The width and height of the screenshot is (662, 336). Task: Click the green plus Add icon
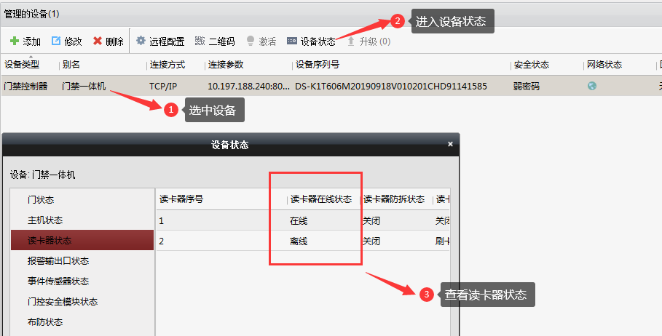click(x=15, y=41)
